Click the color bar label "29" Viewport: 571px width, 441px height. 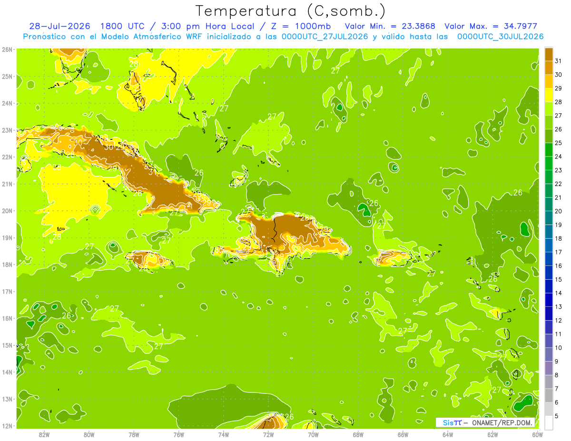pos(559,88)
